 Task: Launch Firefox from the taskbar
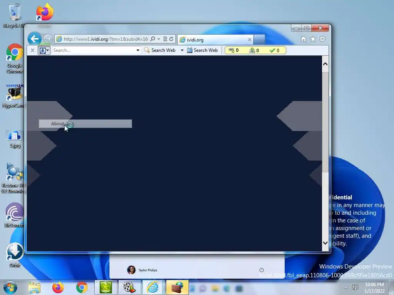point(58,287)
